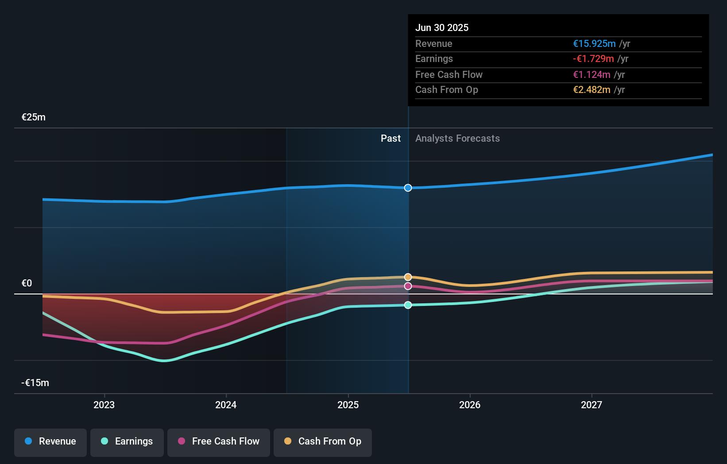The height and width of the screenshot is (464, 727).
Task: Click the 2027 x-axis label
Action: tap(592, 405)
